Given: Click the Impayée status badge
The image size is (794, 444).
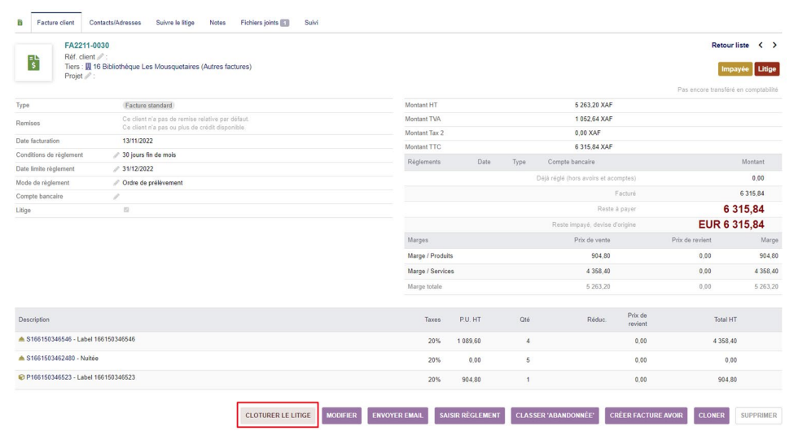Looking at the screenshot, I should point(735,69).
